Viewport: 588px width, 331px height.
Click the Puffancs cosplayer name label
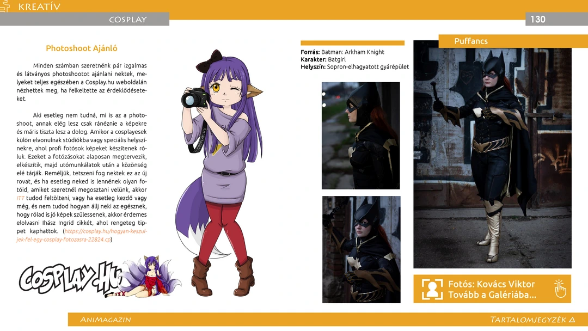471,41
